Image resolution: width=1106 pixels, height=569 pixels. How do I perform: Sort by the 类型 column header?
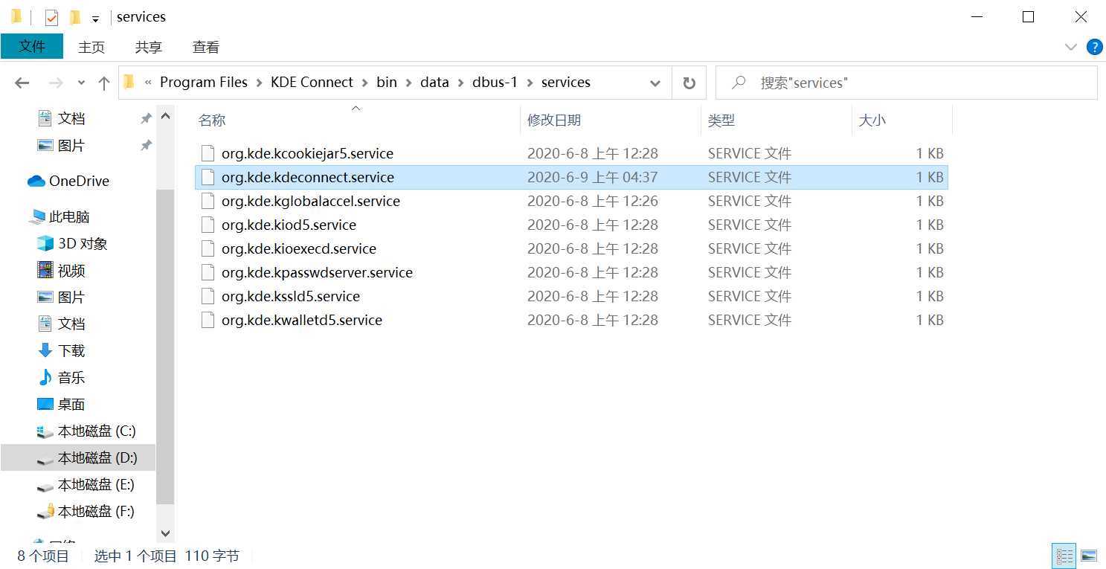[777, 120]
